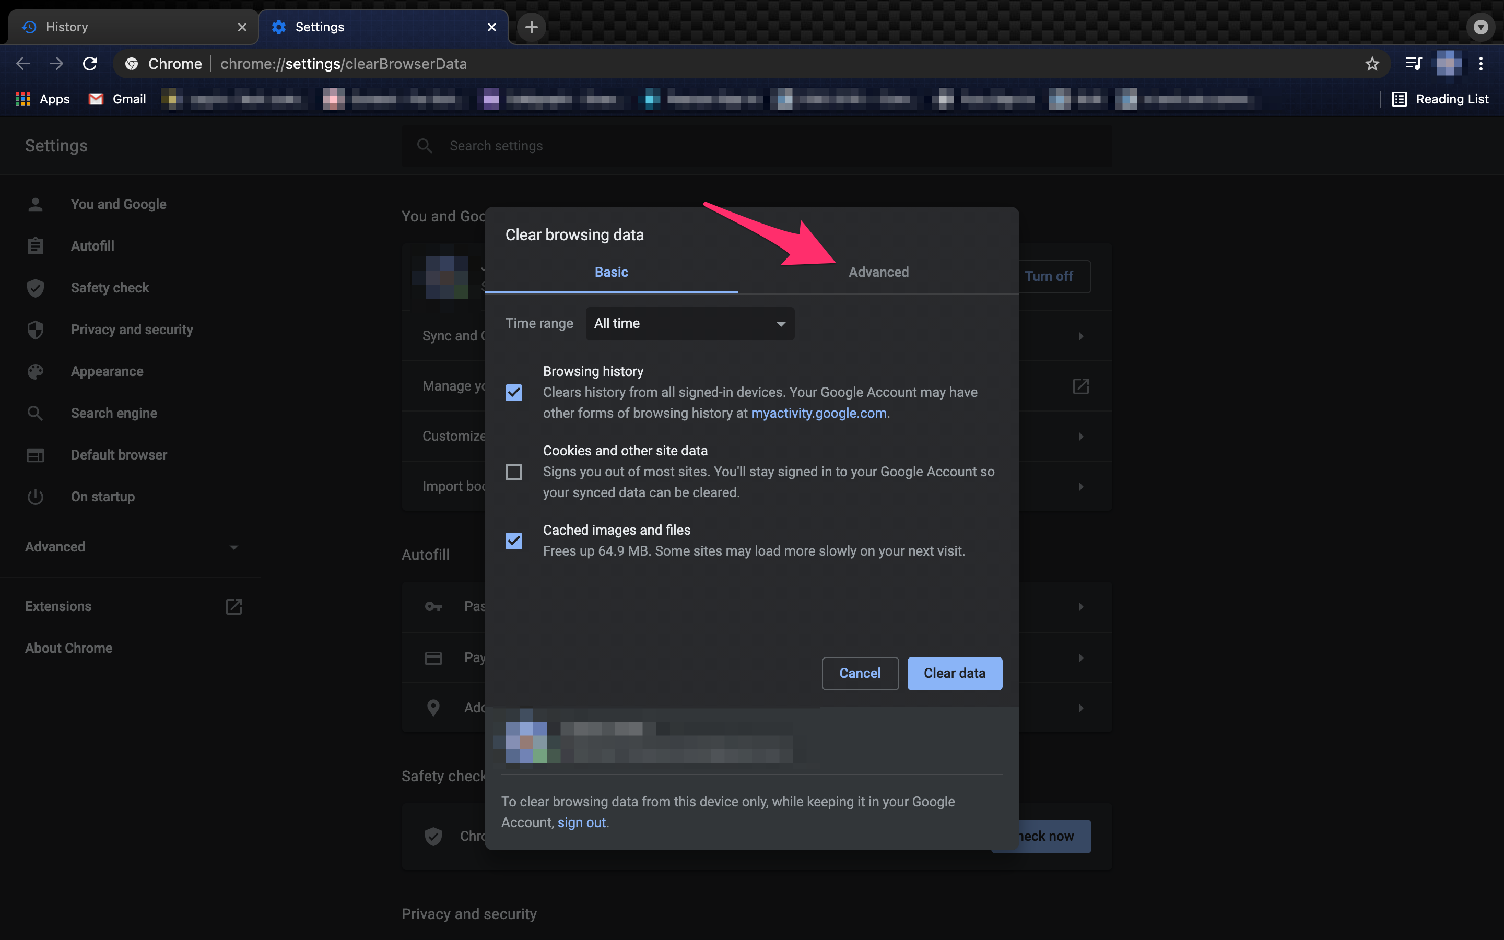The height and width of the screenshot is (940, 1504).
Task: Click the Cancel button
Action: [860, 673]
